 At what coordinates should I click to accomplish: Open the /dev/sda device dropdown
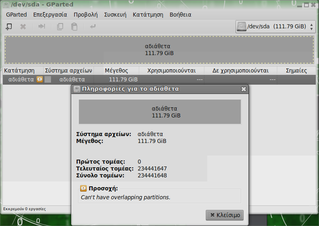click(275, 27)
